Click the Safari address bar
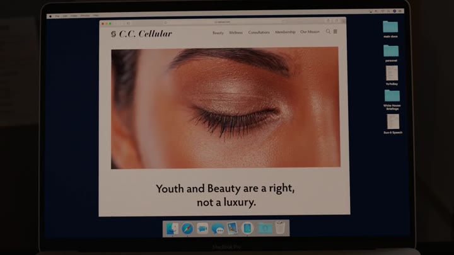454x255 pixels. pos(222,22)
